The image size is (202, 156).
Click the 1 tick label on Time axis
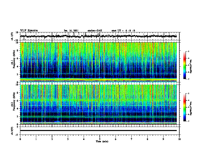tap(36, 139)
